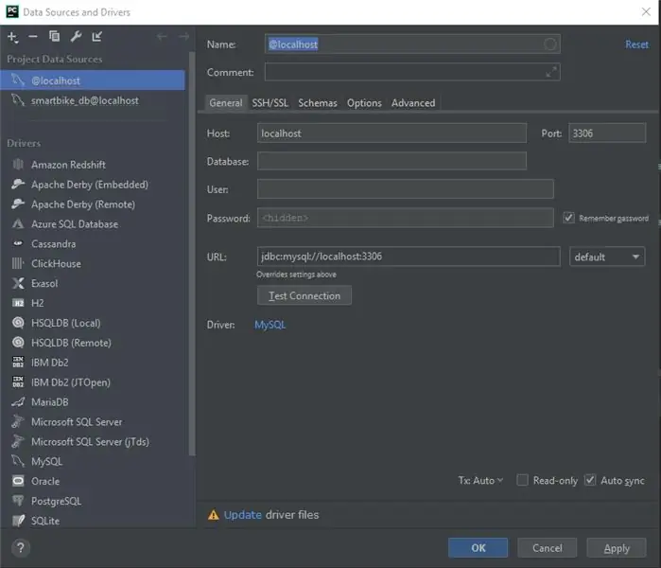Screen dimensions: 661x568
Task: Pick data source color circle in Name field
Action: click(x=550, y=44)
